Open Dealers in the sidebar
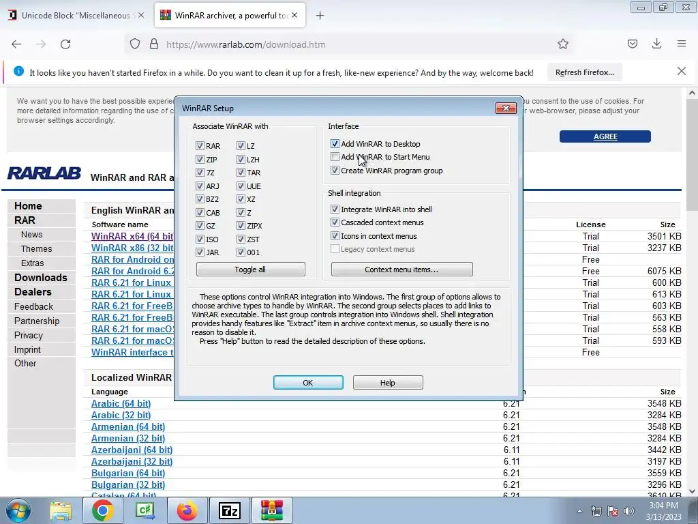 click(x=33, y=292)
